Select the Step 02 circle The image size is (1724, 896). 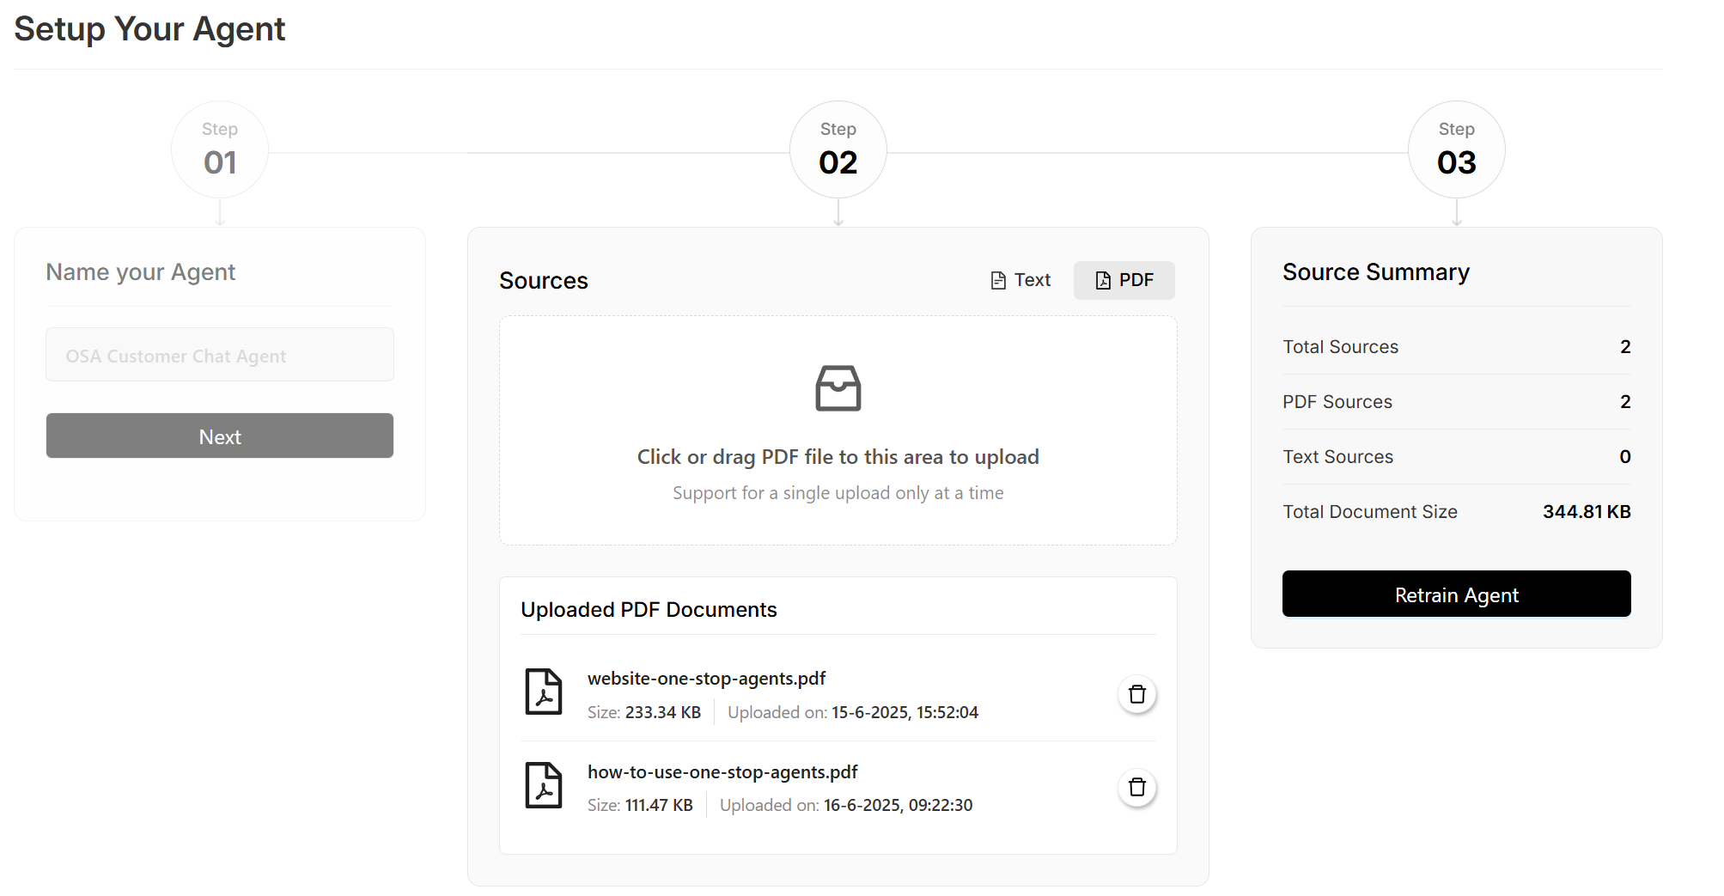click(x=838, y=149)
